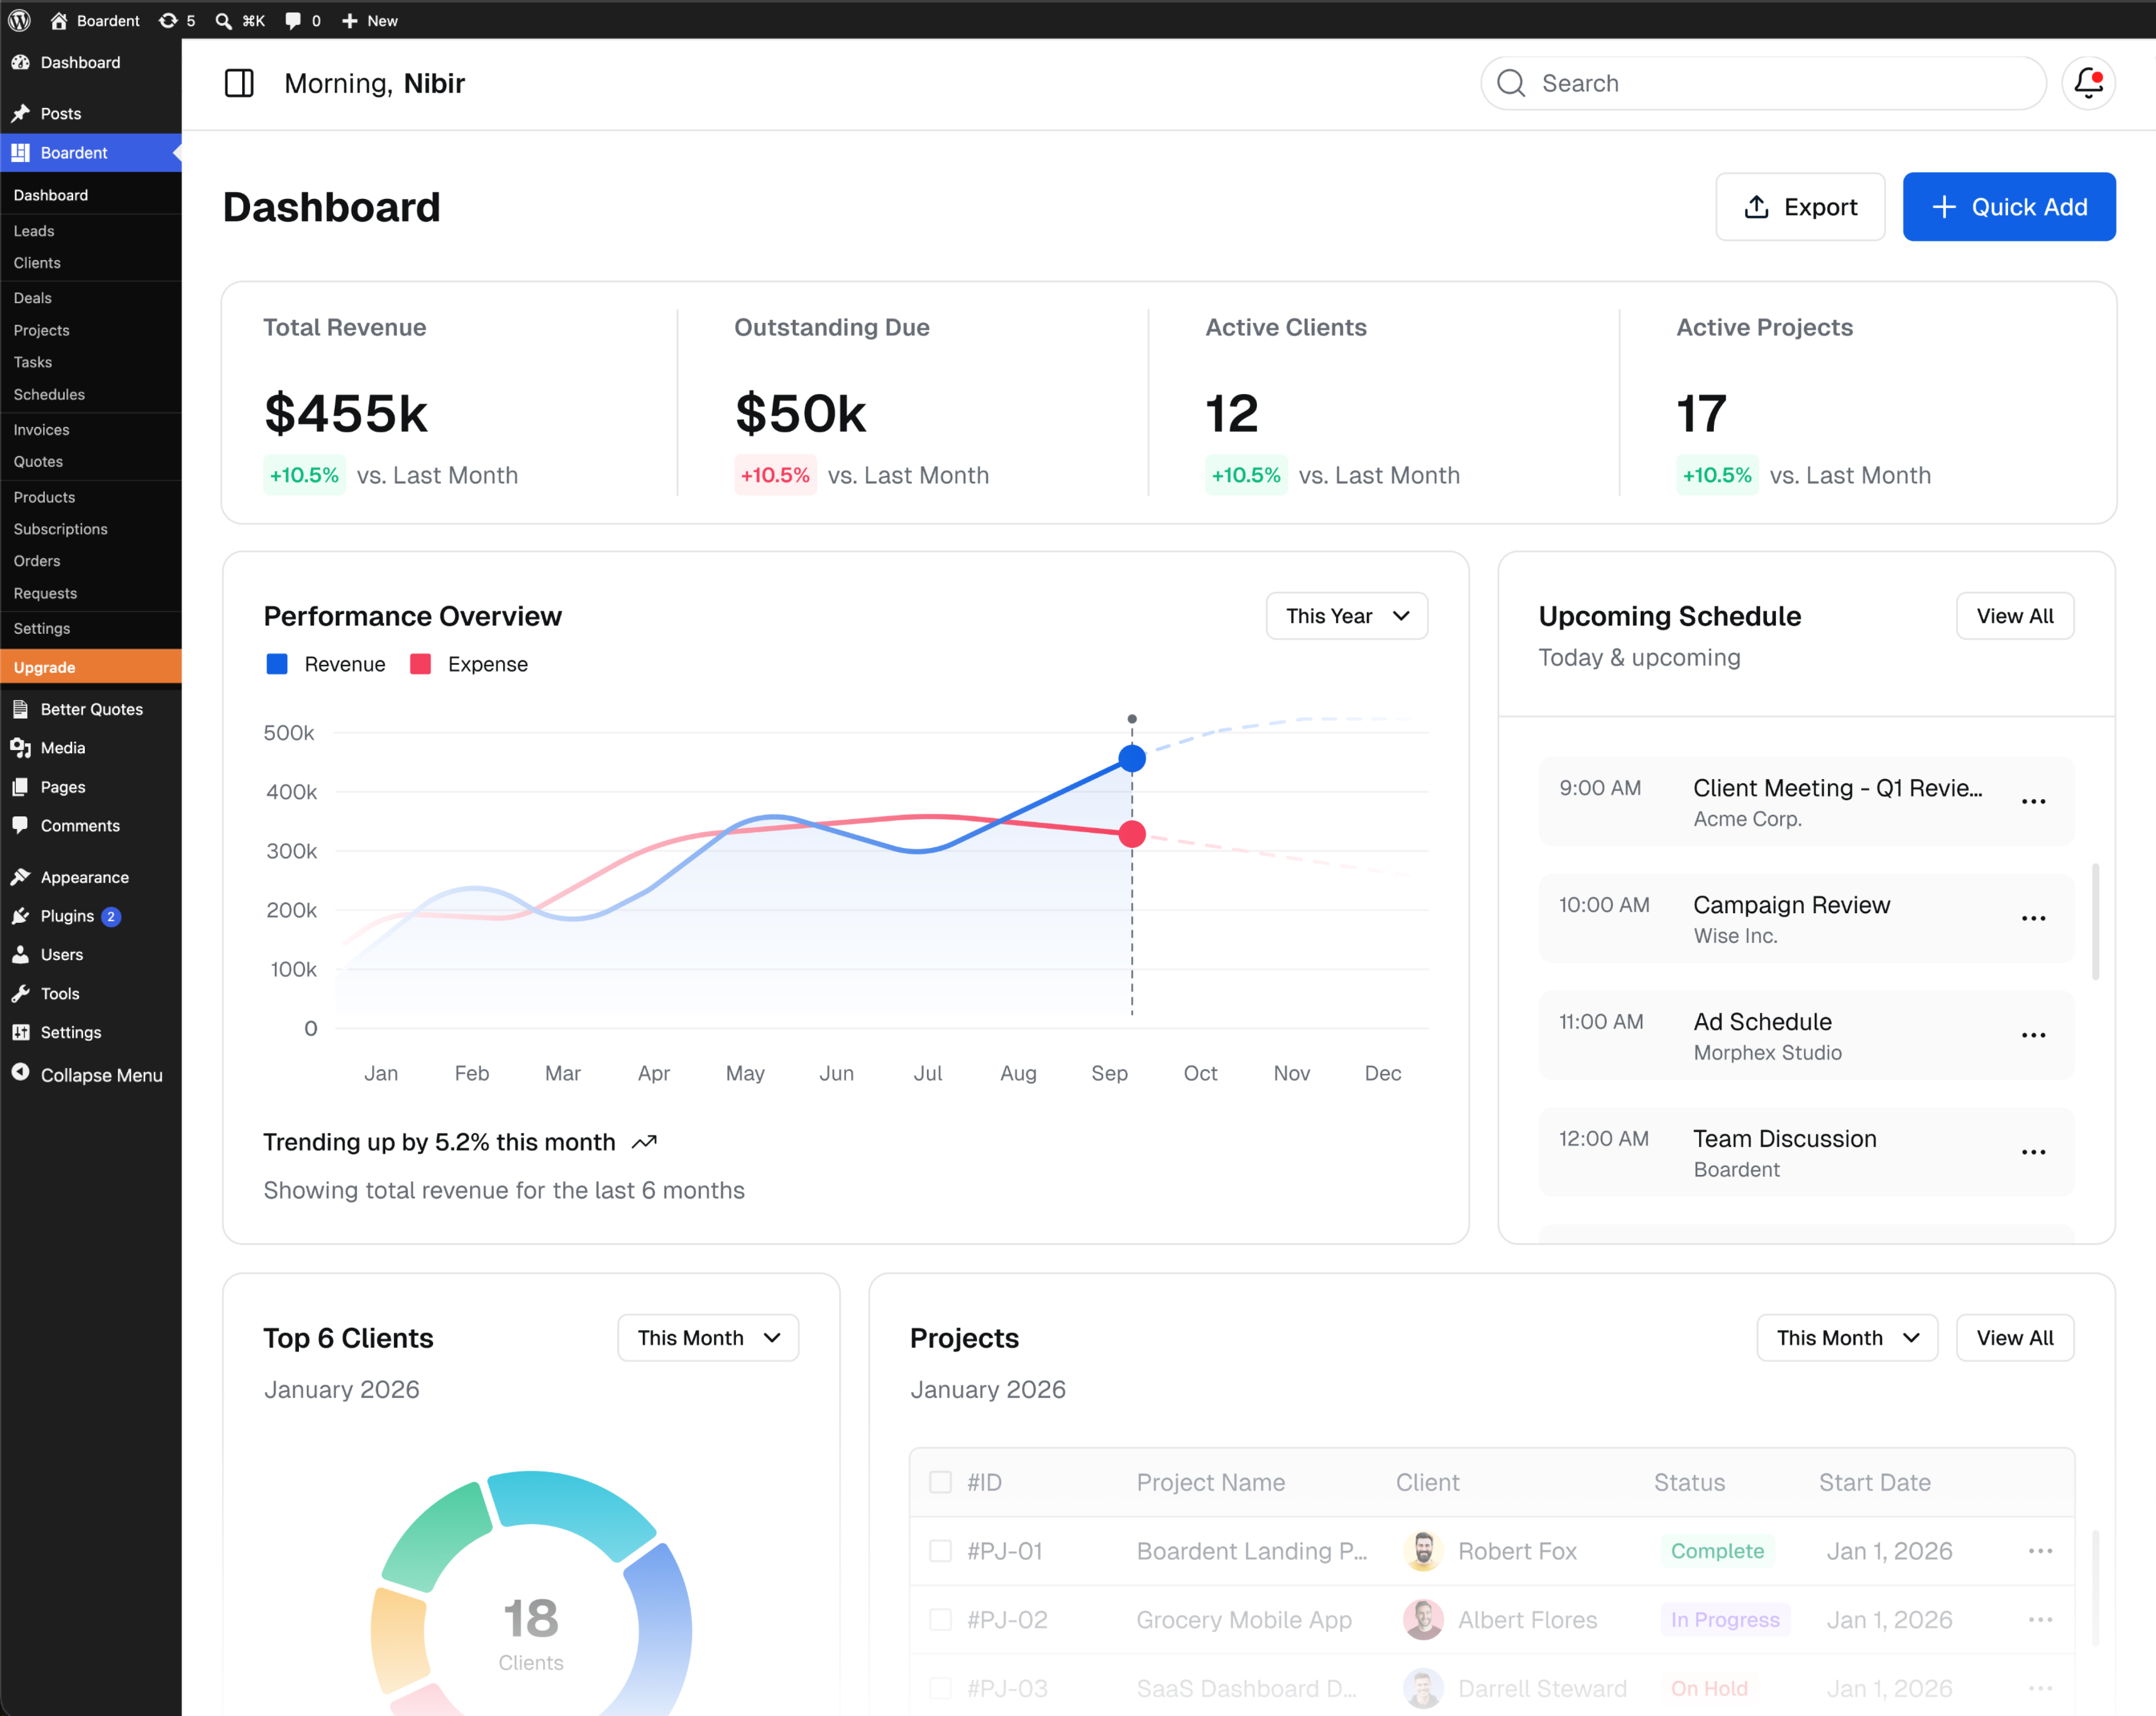
Task: Click the Media icon
Action: [x=20, y=747]
